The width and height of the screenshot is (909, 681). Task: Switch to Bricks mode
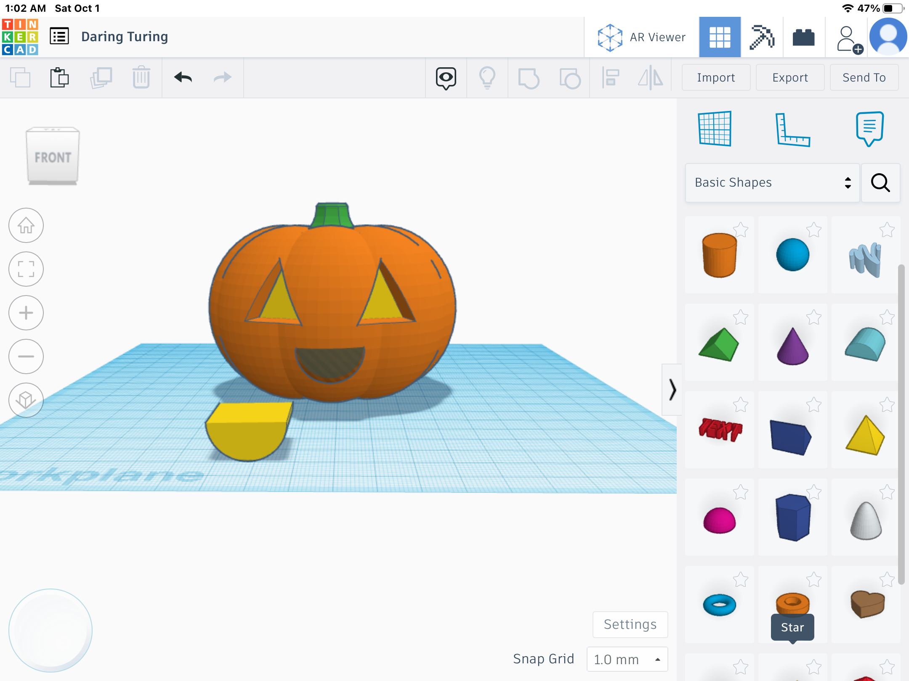(x=804, y=37)
